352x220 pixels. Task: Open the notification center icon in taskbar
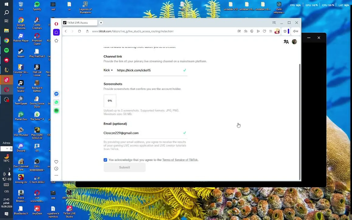[6, 214]
